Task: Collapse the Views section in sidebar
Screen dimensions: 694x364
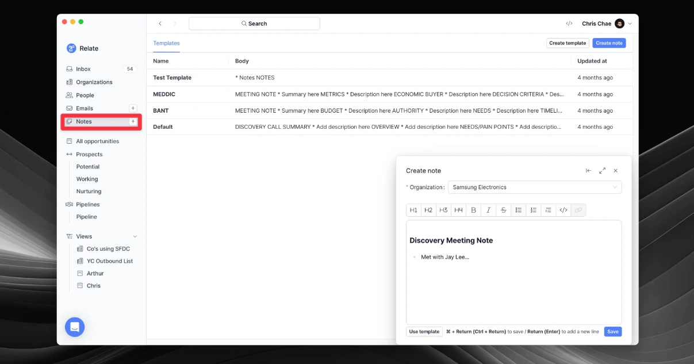Action: coord(135,236)
